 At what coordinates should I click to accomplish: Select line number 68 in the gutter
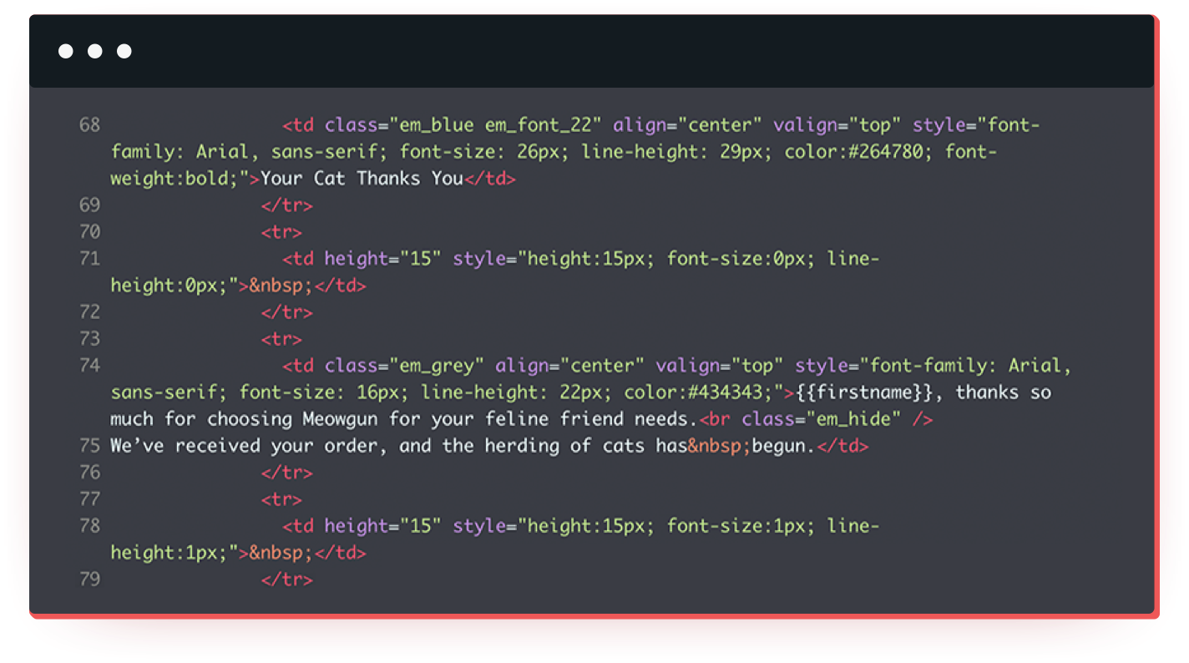coord(89,125)
